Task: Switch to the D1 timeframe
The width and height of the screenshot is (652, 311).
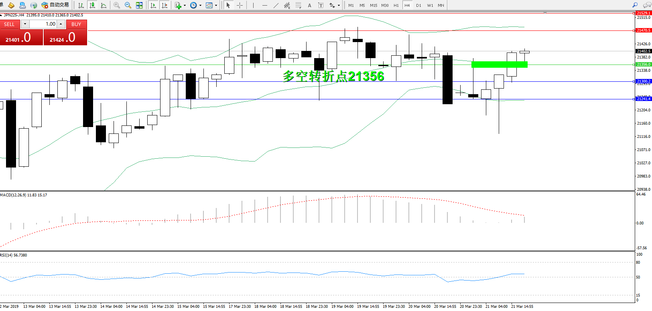Action: 418,5
